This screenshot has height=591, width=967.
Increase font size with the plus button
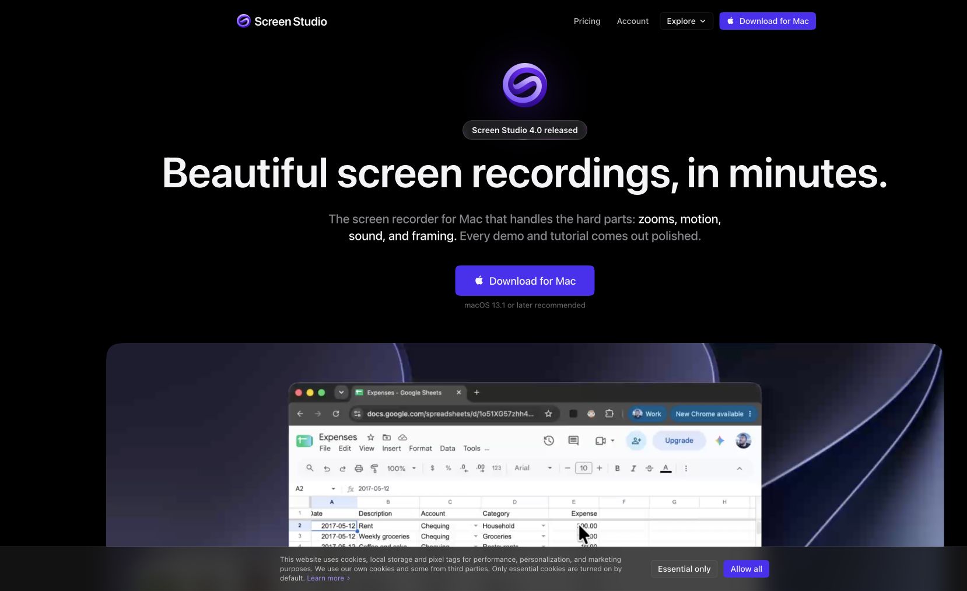click(x=599, y=468)
